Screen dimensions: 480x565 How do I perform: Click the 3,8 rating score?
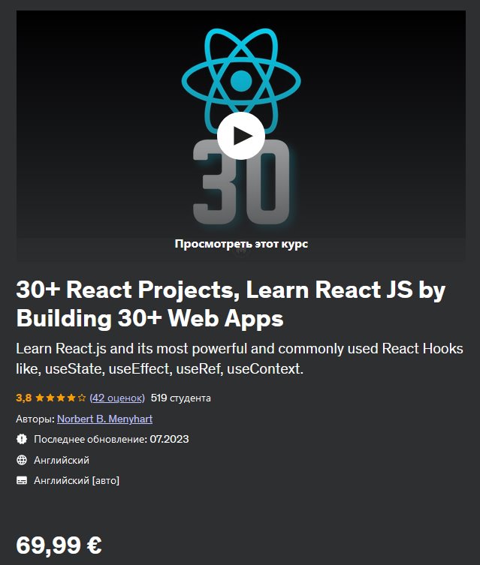pyautogui.click(x=23, y=398)
